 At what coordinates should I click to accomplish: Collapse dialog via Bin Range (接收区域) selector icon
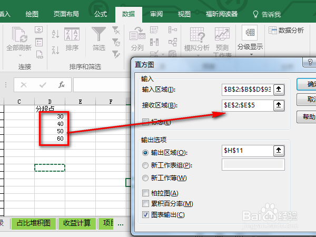[x=279, y=105]
